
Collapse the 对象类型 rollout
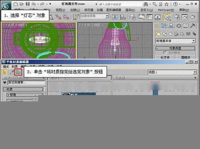175,48
